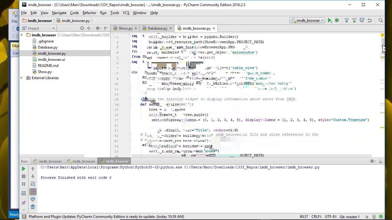Close the Database.py editor tab
Screen dimensions: 392x220
click(x=171, y=28)
